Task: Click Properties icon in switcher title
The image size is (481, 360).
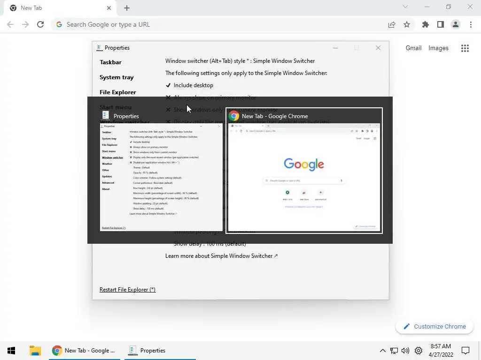Action: click(x=106, y=116)
